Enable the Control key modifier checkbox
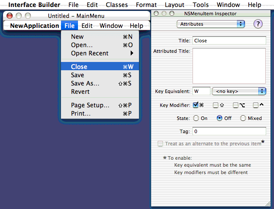This screenshot has height=209, width=274. (x=256, y=105)
